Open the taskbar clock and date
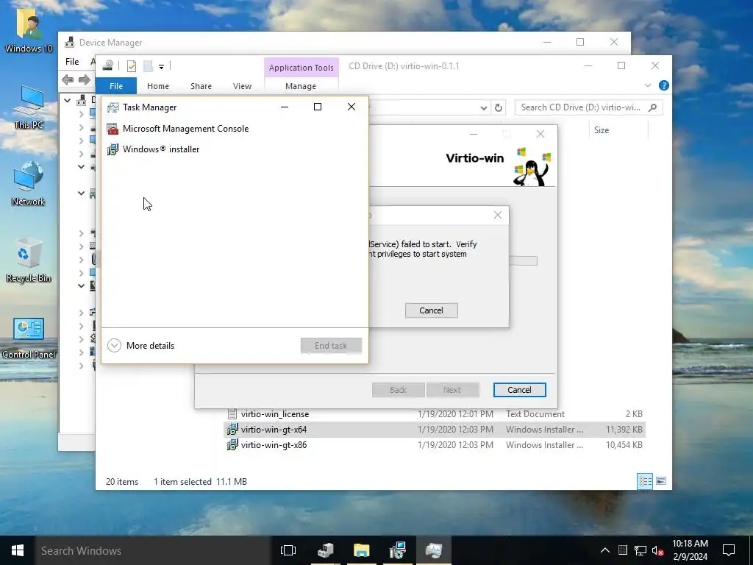The image size is (753, 565). (x=690, y=550)
